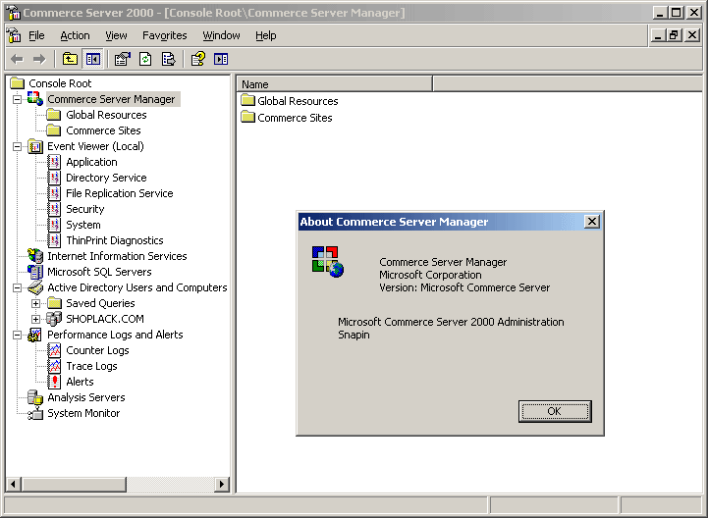Select the Trace Logs label
708x518 pixels.
[x=91, y=366]
